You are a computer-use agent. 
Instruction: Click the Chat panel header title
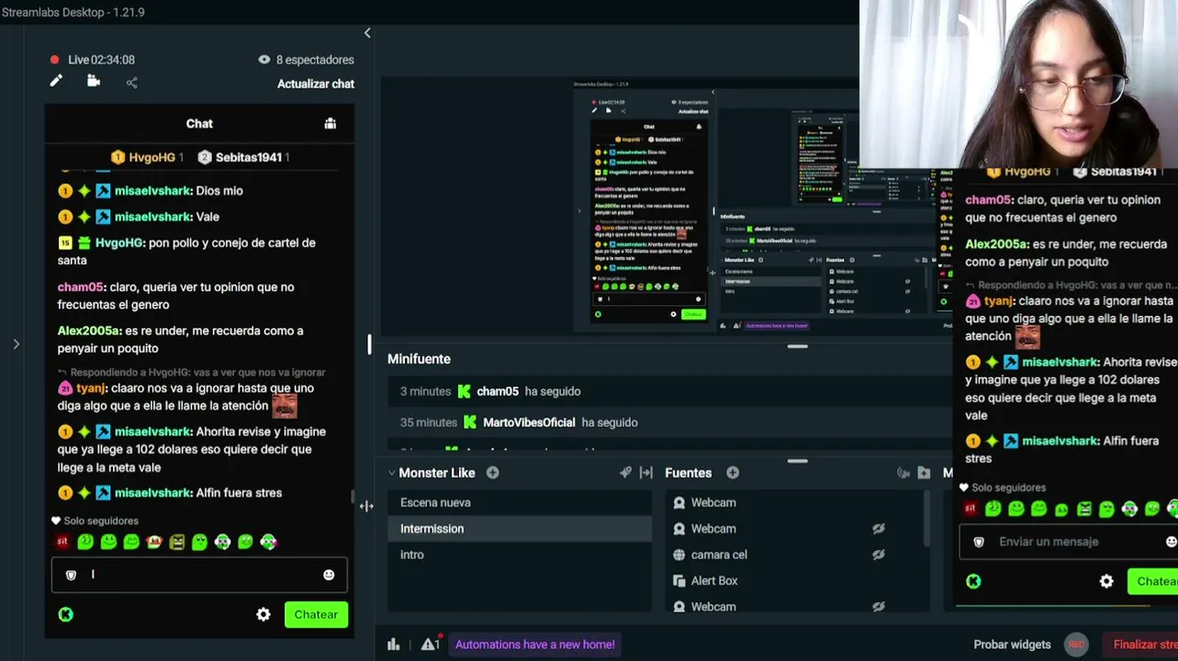(199, 124)
